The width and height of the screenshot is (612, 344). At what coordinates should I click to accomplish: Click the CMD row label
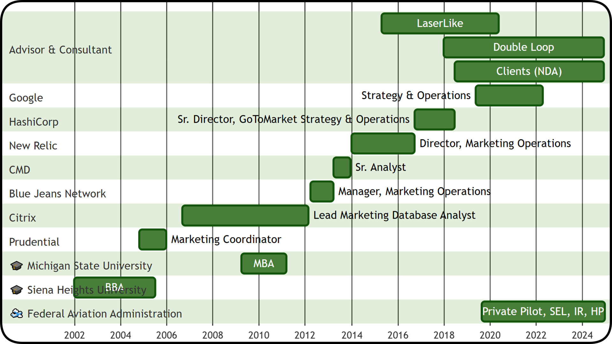(19, 170)
